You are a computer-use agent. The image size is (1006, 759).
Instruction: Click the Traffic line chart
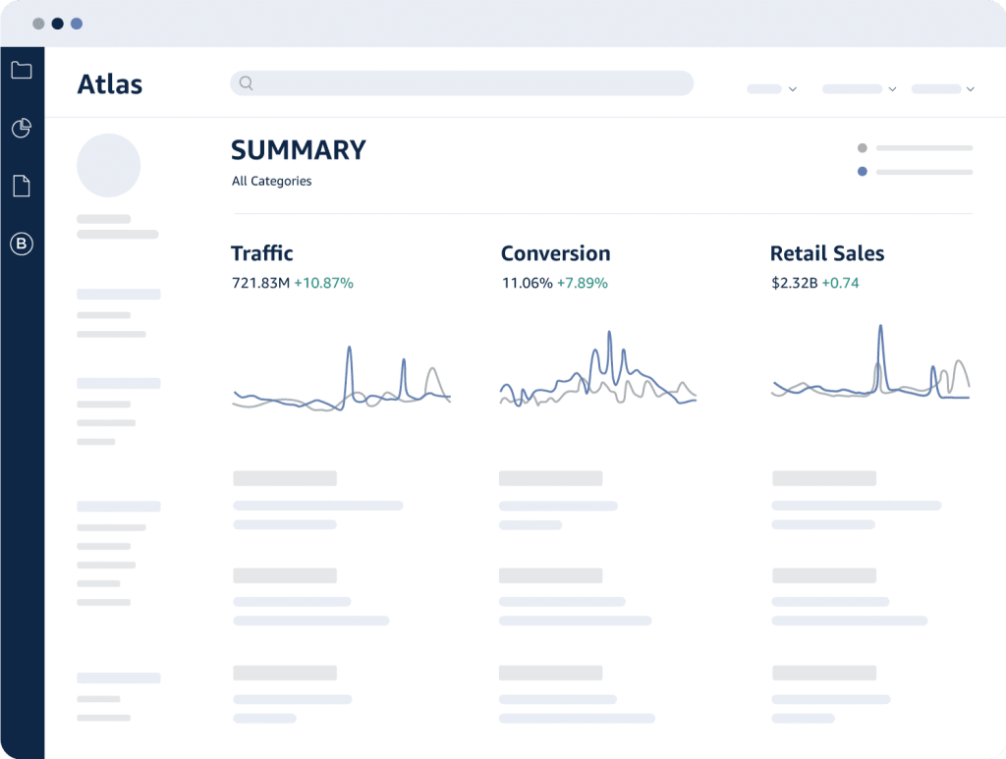pos(341,378)
